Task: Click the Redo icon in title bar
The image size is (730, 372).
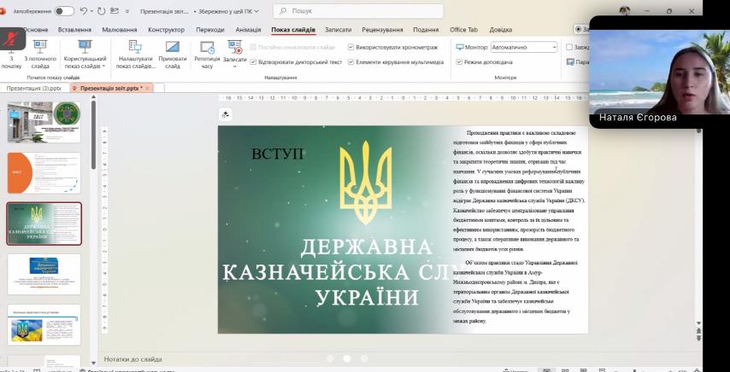Action: coord(101,12)
